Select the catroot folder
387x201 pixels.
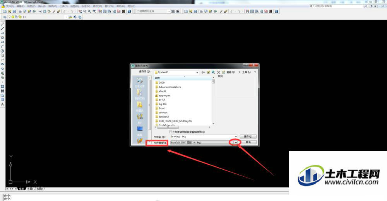pyautogui.click(x=161, y=112)
